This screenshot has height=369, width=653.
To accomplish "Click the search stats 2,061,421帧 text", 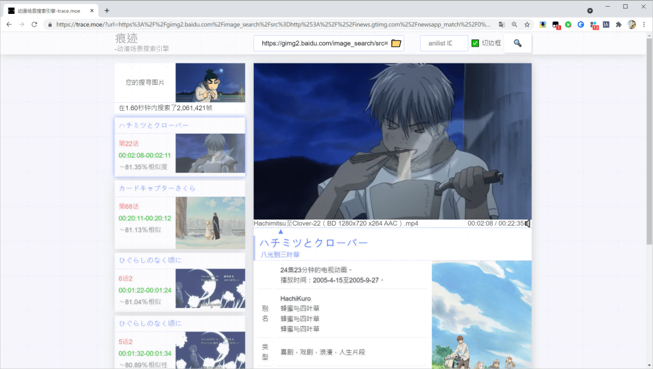I will coord(165,108).
